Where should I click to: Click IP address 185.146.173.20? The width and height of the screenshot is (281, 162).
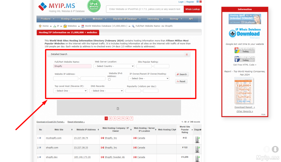[x=82, y=157]
